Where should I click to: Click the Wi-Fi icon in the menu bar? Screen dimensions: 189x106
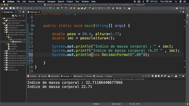(x=147, y=1)
